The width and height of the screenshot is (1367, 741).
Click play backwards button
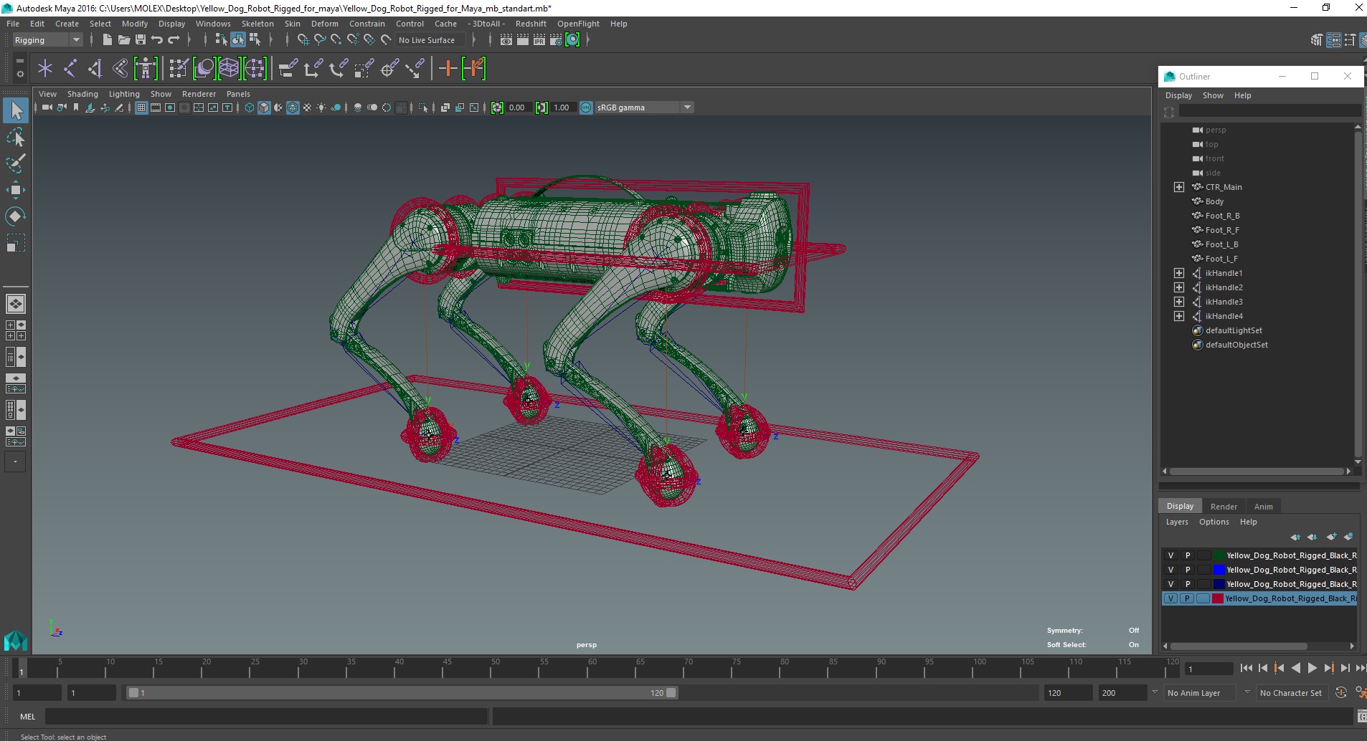point(1295,668)
